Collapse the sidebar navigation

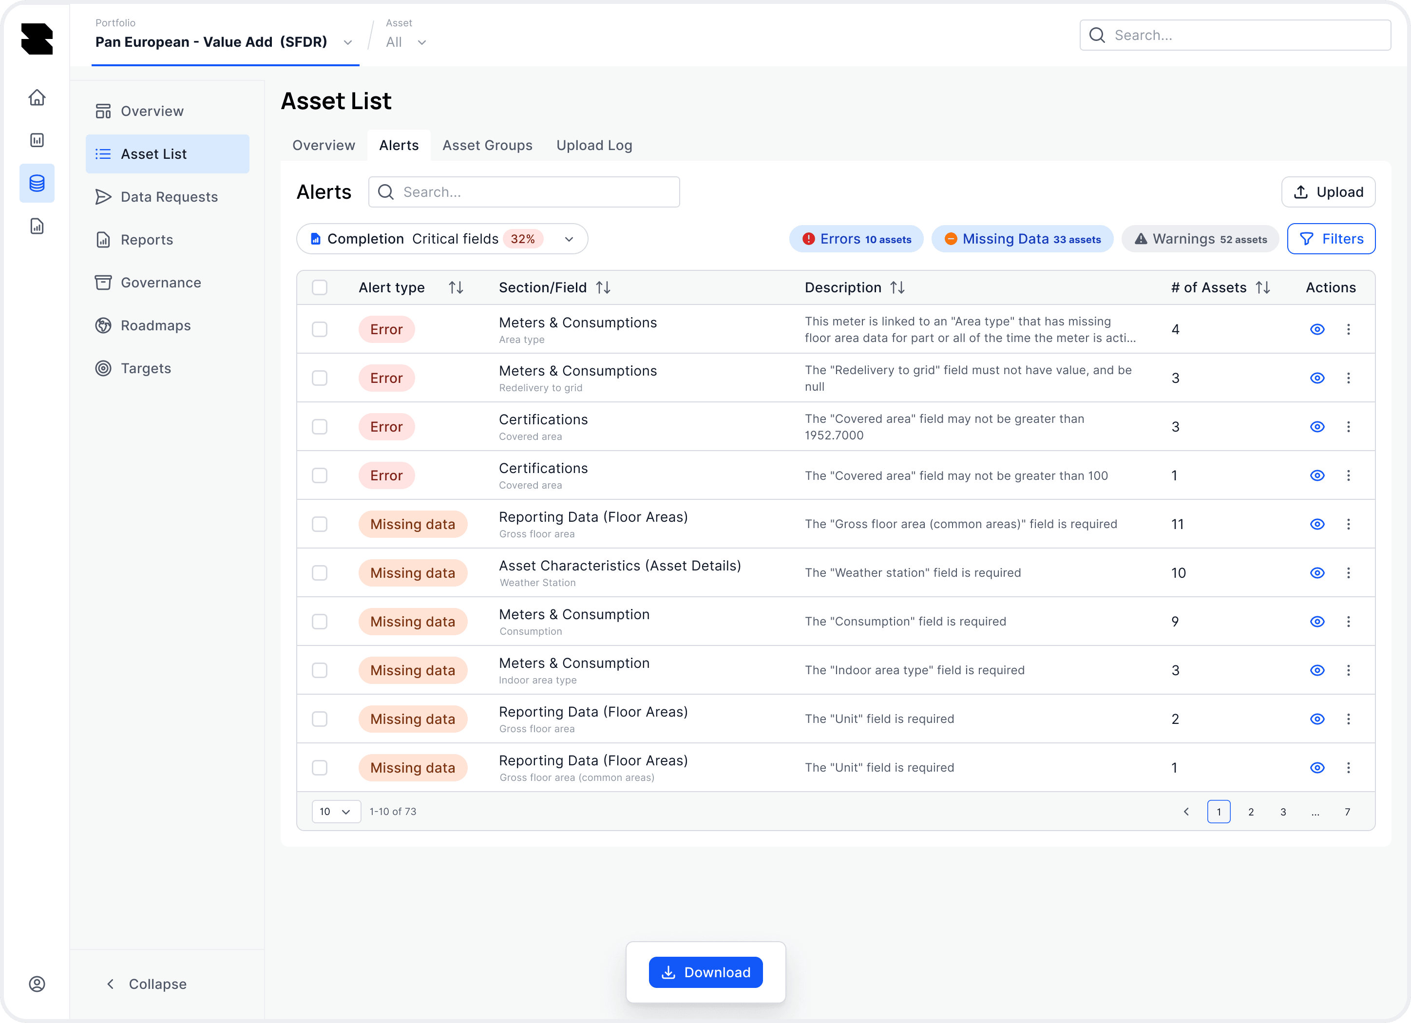point(147,984)
